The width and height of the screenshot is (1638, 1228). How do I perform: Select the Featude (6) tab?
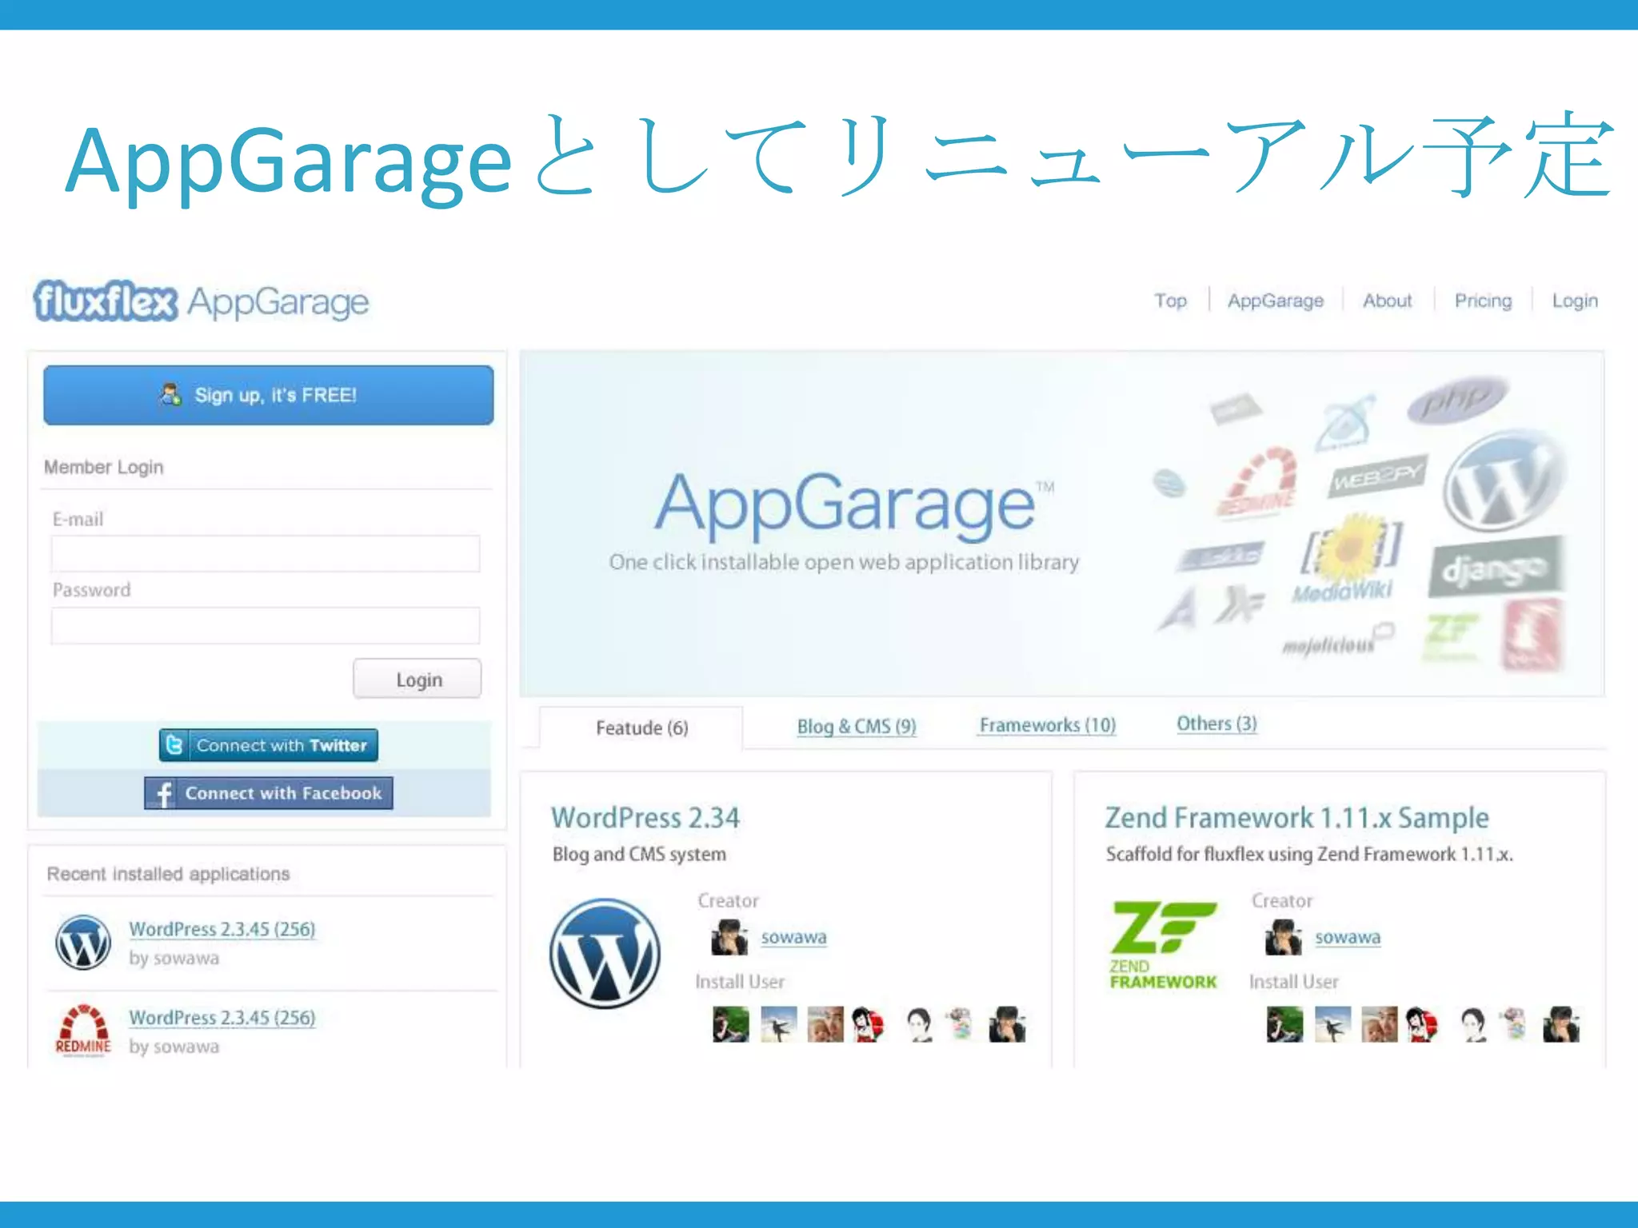(641, 728)
